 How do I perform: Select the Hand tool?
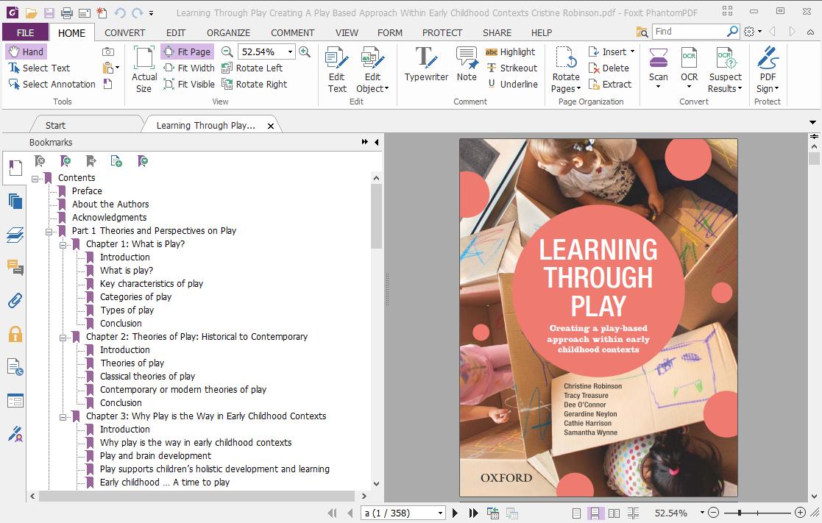coord(26,51)
